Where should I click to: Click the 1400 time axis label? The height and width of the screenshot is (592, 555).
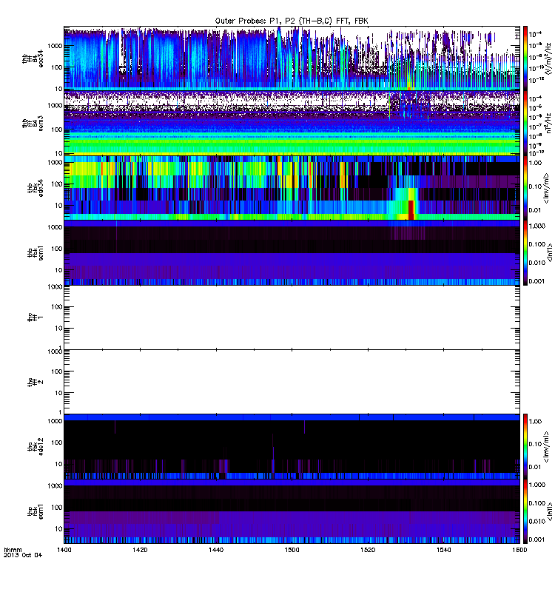click(64, 550)
